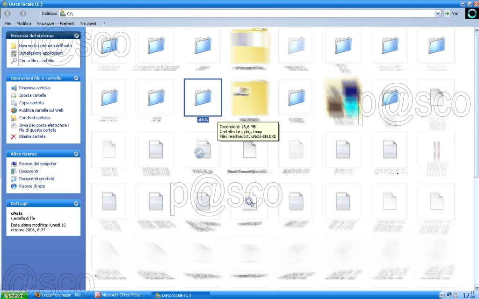Viewport: 479px width, 299px height.
Task: Open the Strumenti menu
Action: 88,23
